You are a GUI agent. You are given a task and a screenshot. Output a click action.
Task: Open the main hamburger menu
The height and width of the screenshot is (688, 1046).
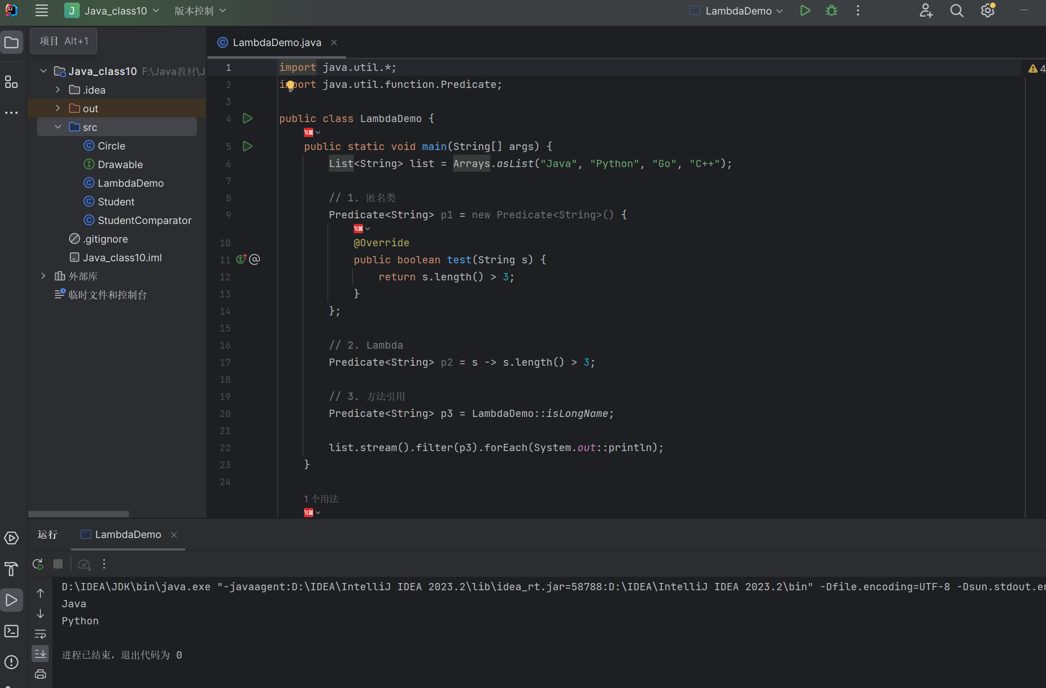[41, 11]
